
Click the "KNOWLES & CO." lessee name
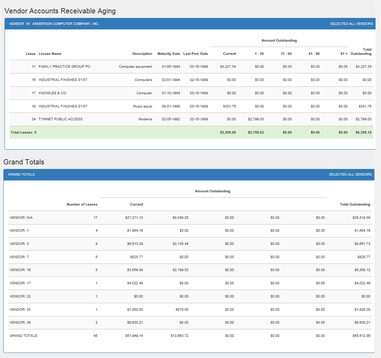pos(53,93)
